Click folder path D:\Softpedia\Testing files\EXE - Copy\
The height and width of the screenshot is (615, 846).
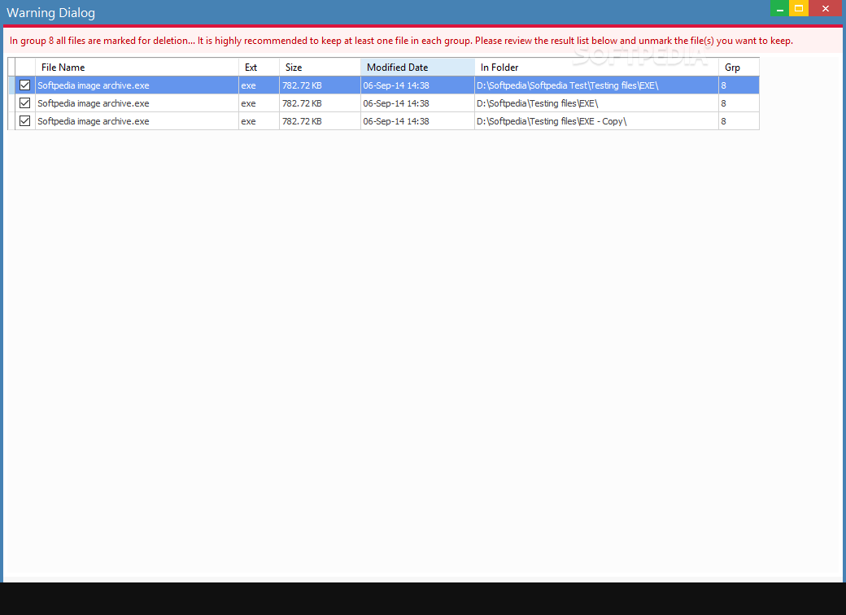[552, 121]
